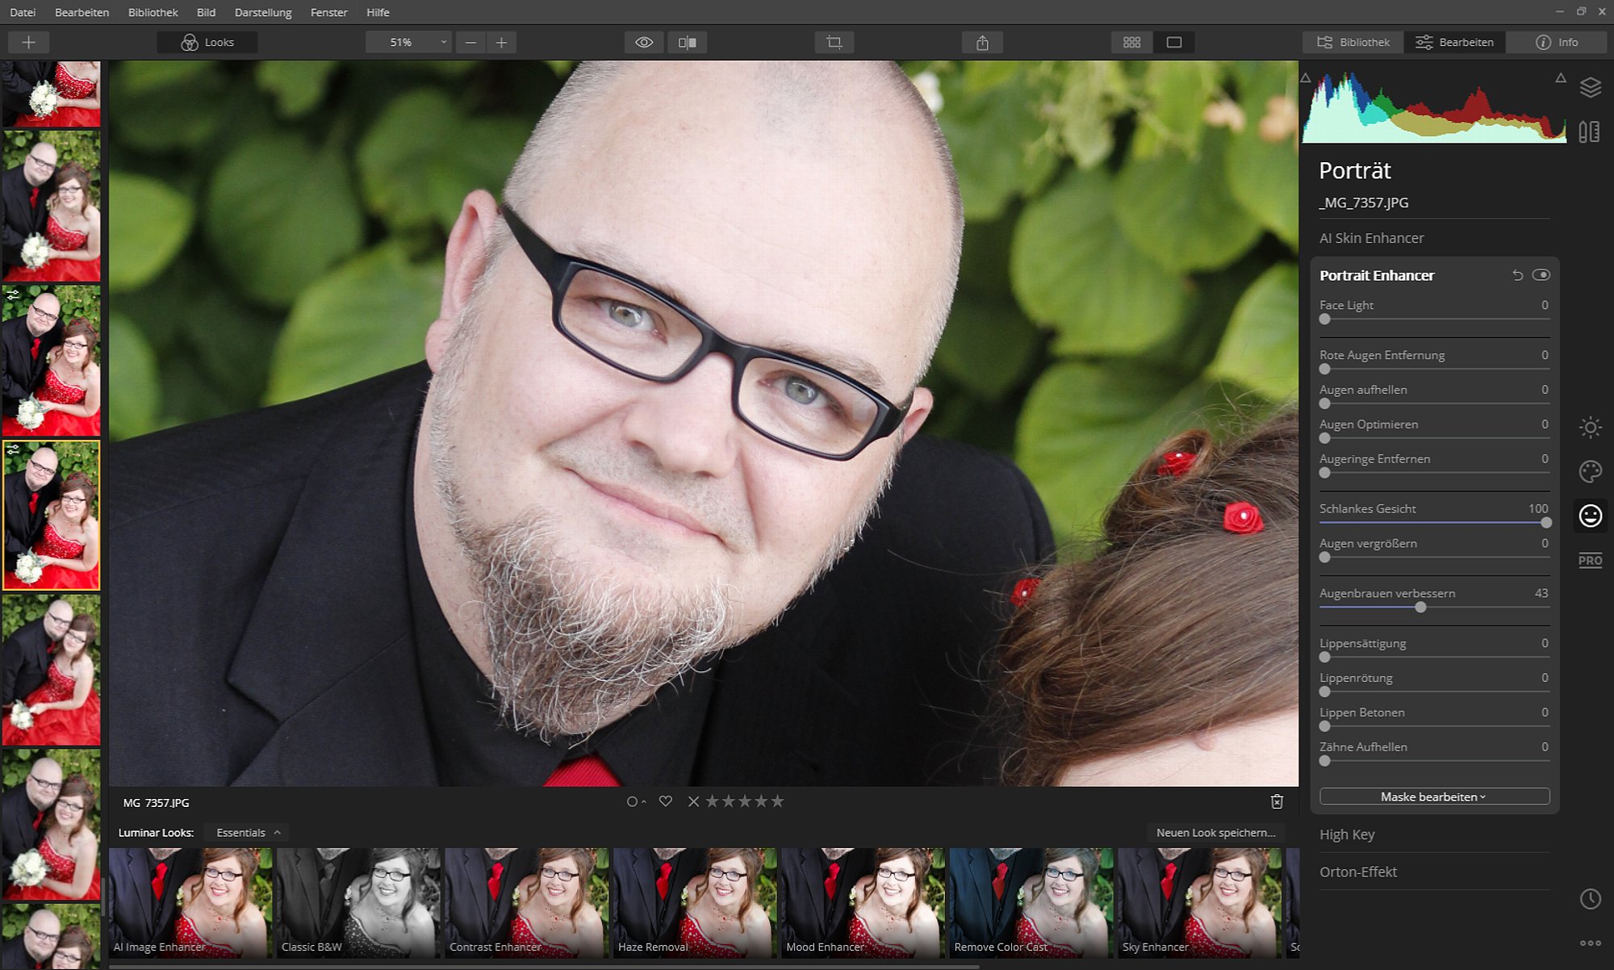The width and height of the screenshot is (1614, 970).
Task: Toggle histogram shadow clipping triangle
Action: [1305, 78]
